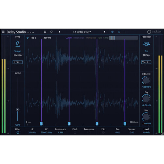
Task: Click the Feedback routing icon
Action: point(146,44)
